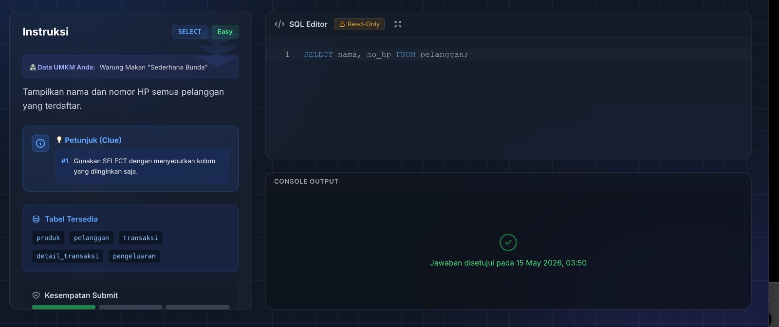Click into SQL editor line 1 query
The width and height of the screenshot is (779, 327).
click(386, 54)
